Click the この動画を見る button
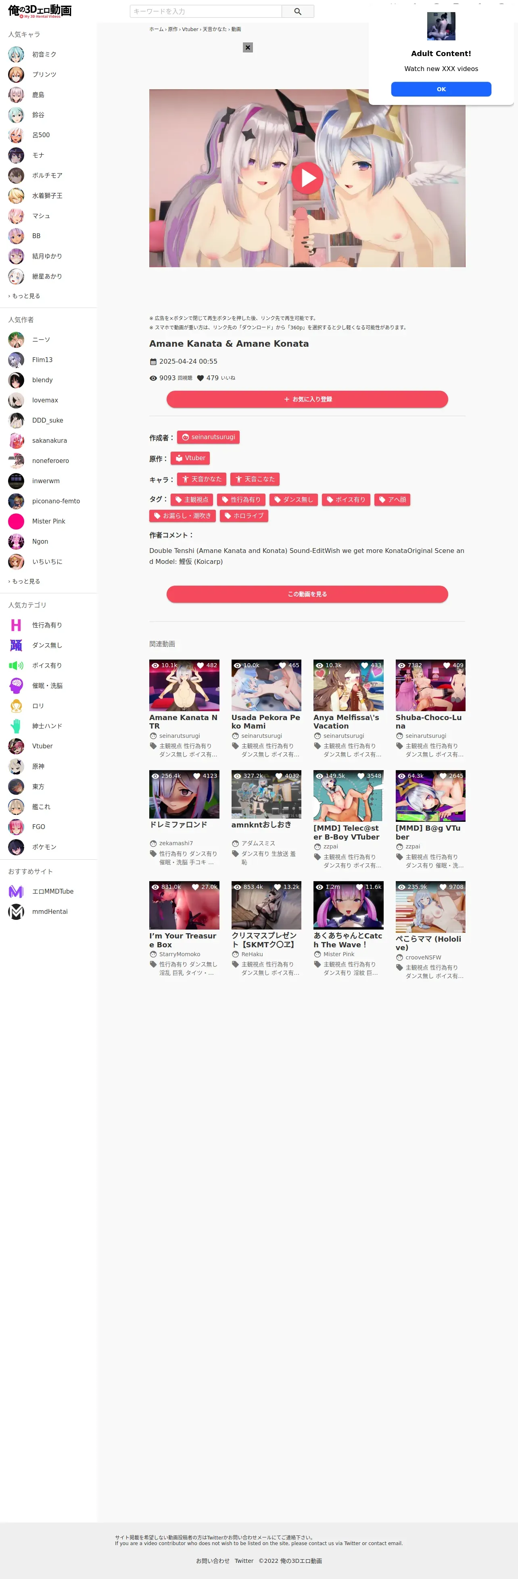 pyautogui.click(x=307, y=595)
